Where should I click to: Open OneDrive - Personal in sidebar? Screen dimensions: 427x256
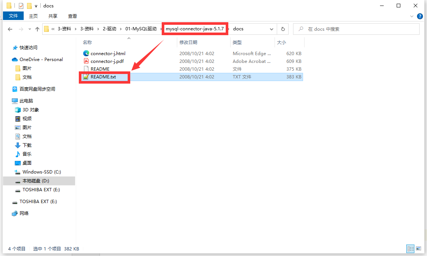tap(41, 59)
